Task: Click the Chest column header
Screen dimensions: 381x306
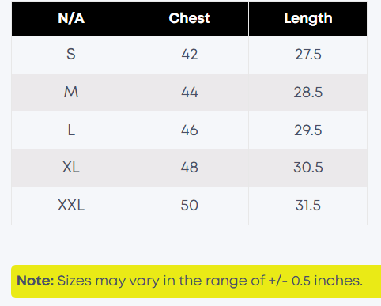Action: click(x=189, y=18)
